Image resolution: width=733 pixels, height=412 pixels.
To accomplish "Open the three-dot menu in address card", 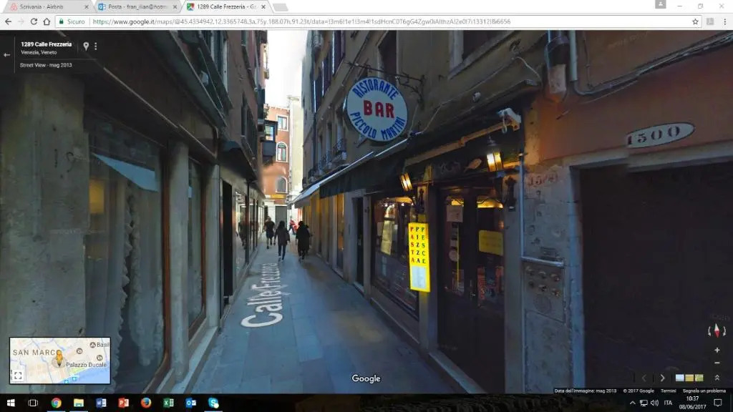I will (95, 46).
